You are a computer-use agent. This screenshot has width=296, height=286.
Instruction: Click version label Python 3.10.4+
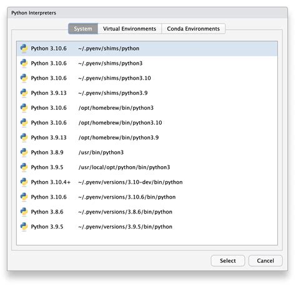51,182
